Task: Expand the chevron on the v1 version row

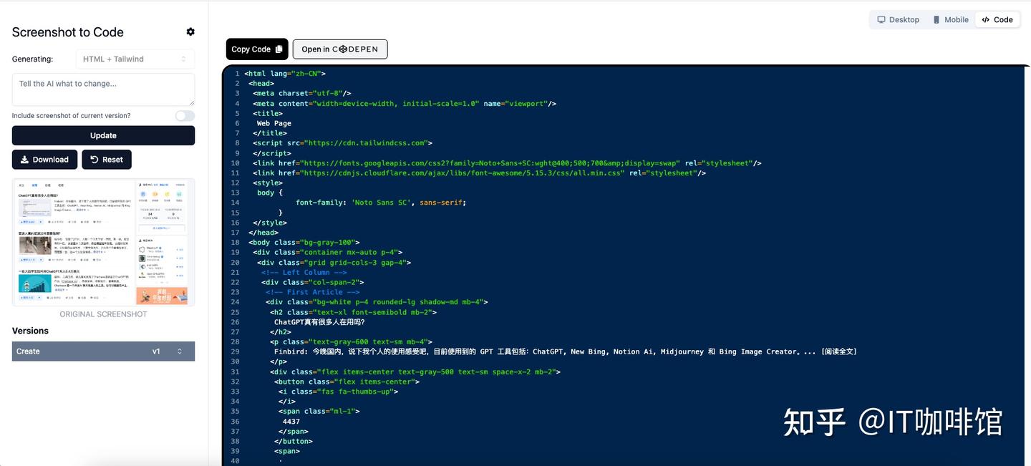Action: (x=180, y=351)
